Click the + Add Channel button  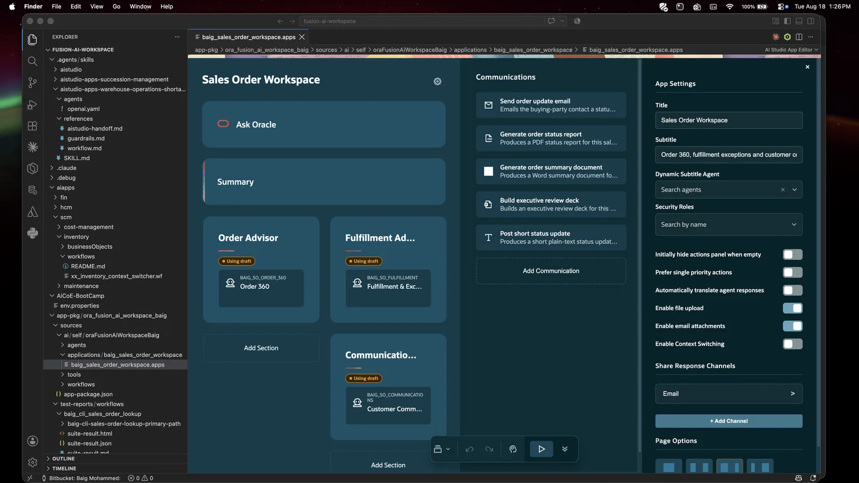click(x=729, y=421)
